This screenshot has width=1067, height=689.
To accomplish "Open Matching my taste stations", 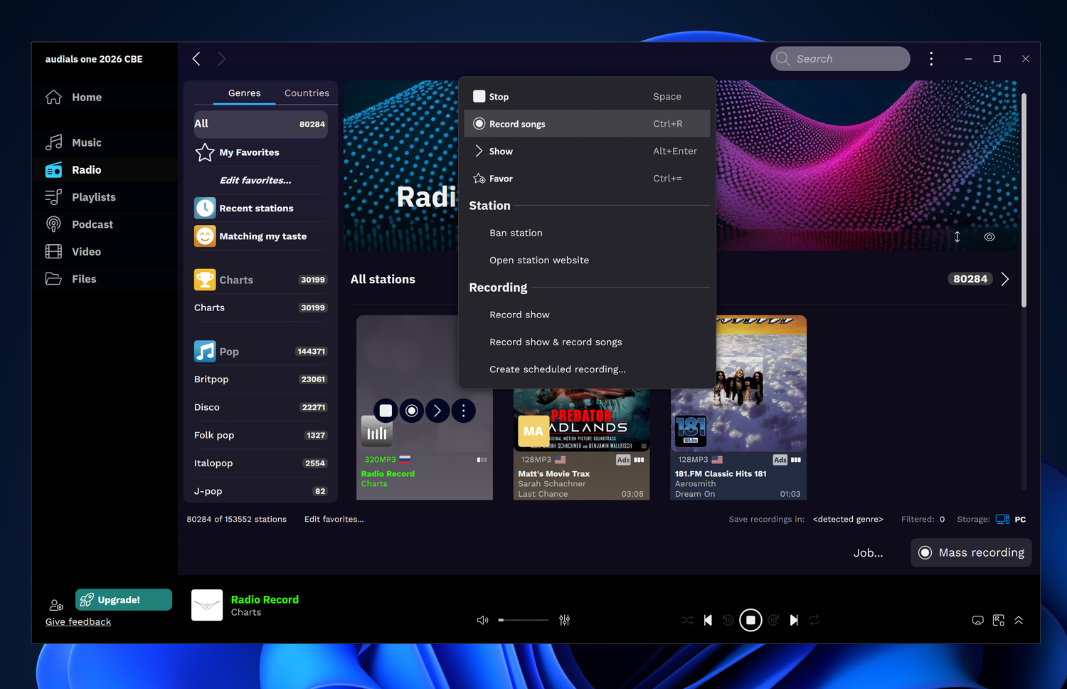I will pyautogui.click(x=260, y=236).
